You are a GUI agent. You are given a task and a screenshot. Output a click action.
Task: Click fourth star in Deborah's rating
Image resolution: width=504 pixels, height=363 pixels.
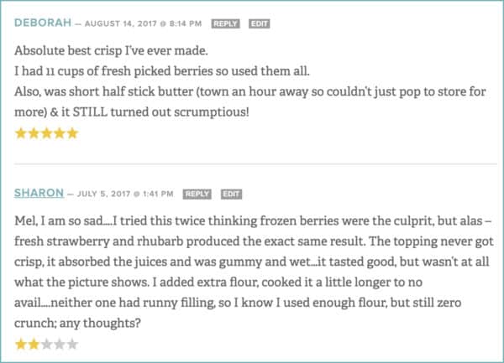[x=59, y=133]
